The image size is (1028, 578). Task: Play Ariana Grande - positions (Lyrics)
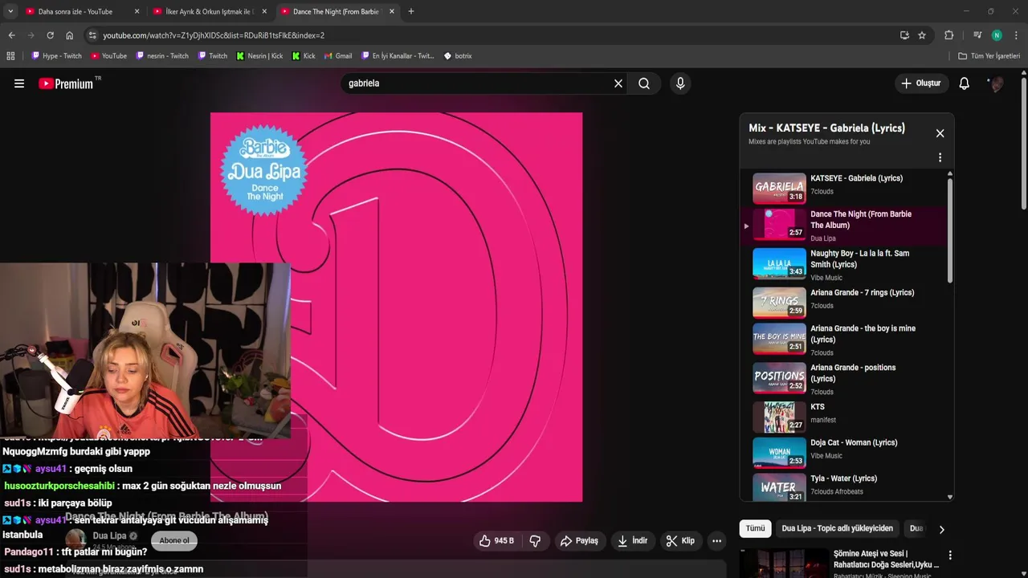point(843,379)
